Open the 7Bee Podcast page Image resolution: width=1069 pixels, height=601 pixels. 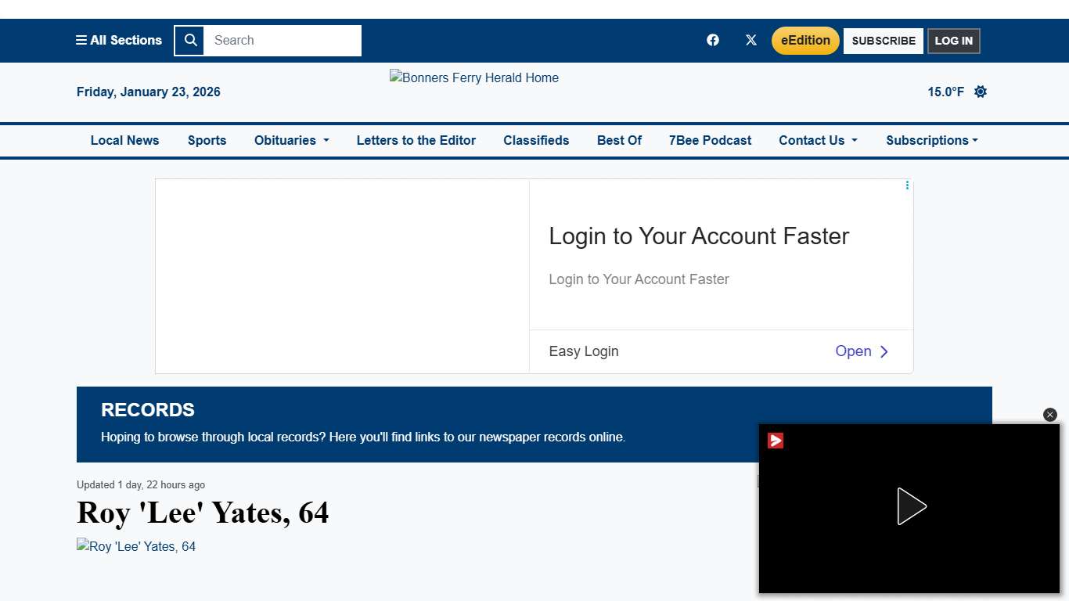710,141
